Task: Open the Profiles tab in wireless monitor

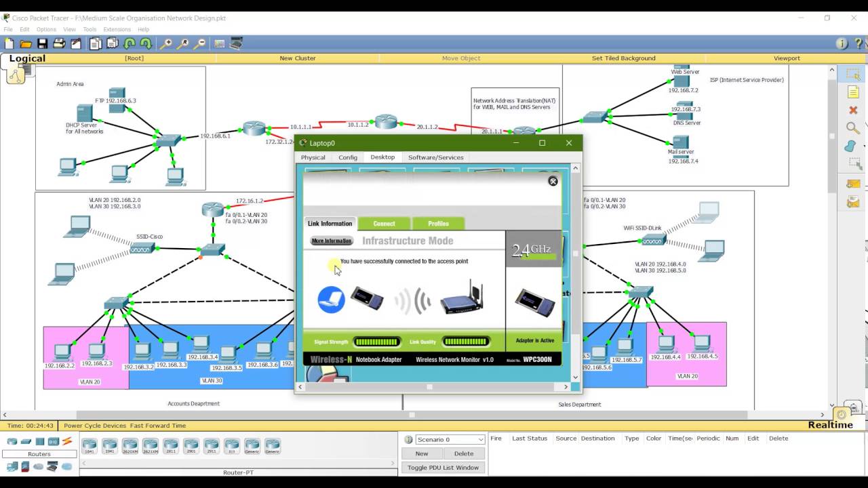Action: [x=438, y=224]
